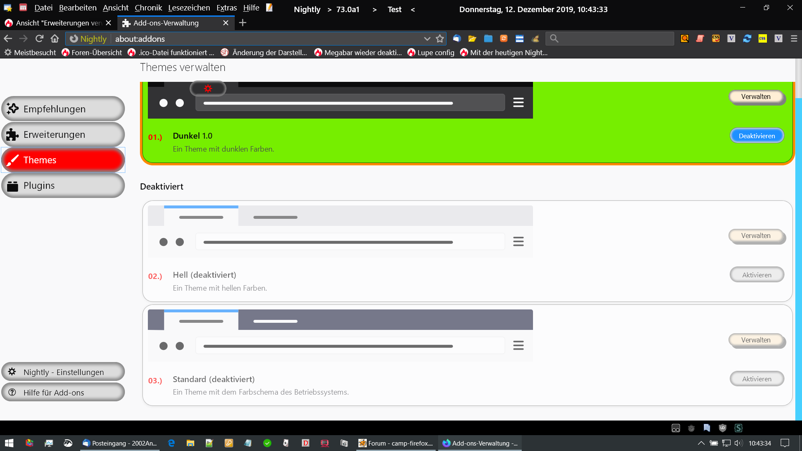This screenshot has width=802, height=451.
Task: Open the hamburger application menu
Action: pyautogui.click(x=794, y=39)
